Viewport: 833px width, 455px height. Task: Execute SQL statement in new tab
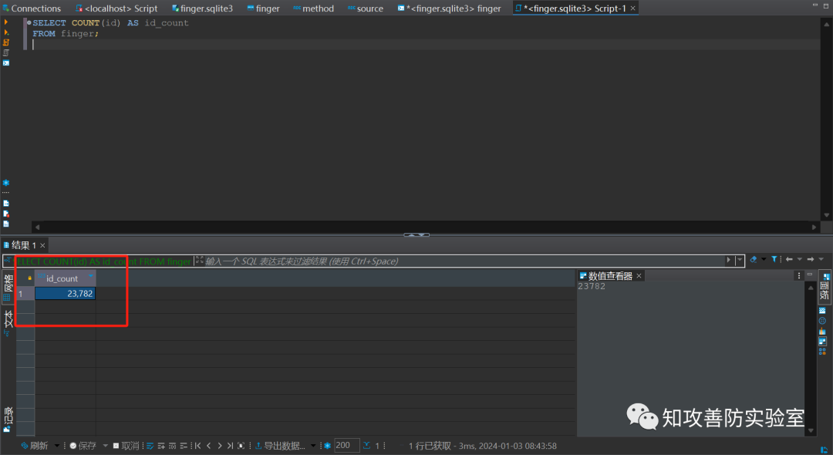click(x=6, y=32)
